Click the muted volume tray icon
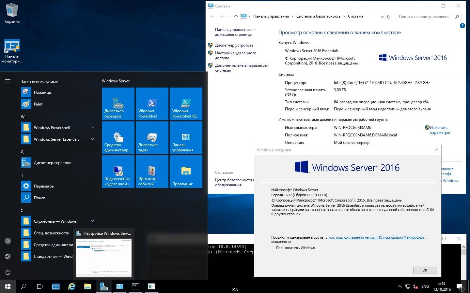The height and width of the screenshot is (293, 470). click(x=415, y=287)
